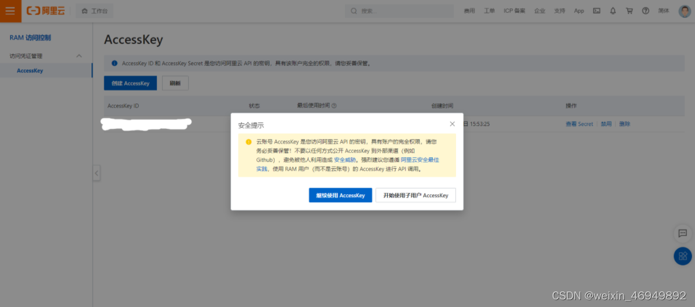Click the 状态 column header

(254, 106)
